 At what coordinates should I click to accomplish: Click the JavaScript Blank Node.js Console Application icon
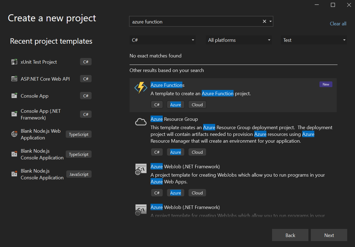coord(14,174)
